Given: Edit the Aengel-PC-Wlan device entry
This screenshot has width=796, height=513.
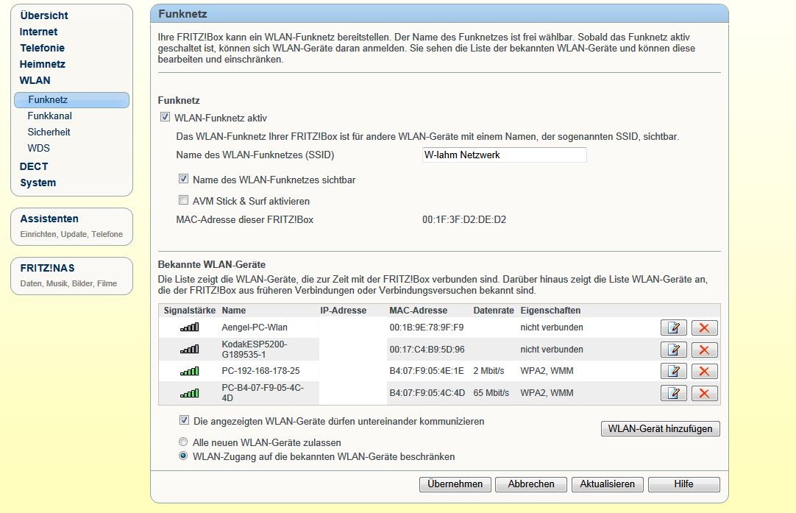Looking at the screenshot, I should [x=673, y=328].
